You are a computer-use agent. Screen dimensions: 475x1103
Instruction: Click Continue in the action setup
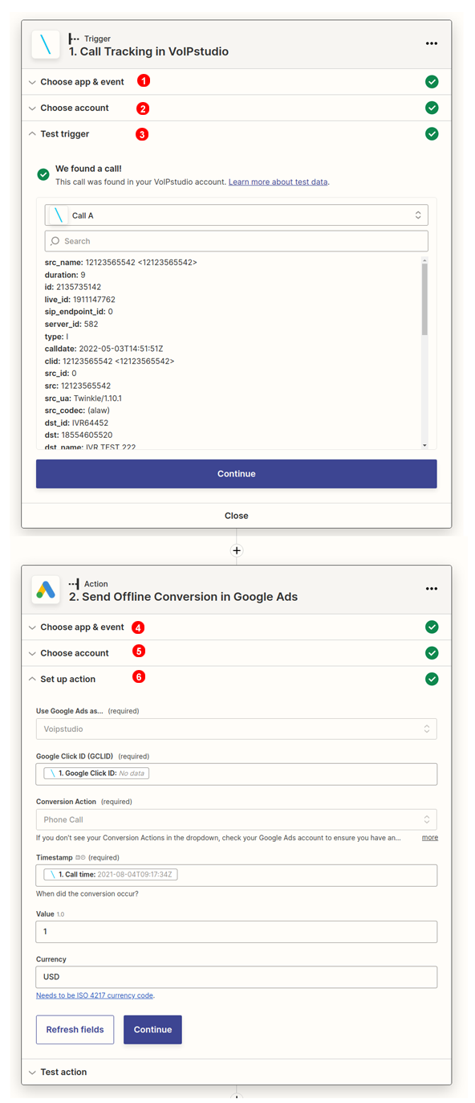(x=152, y=1030)
